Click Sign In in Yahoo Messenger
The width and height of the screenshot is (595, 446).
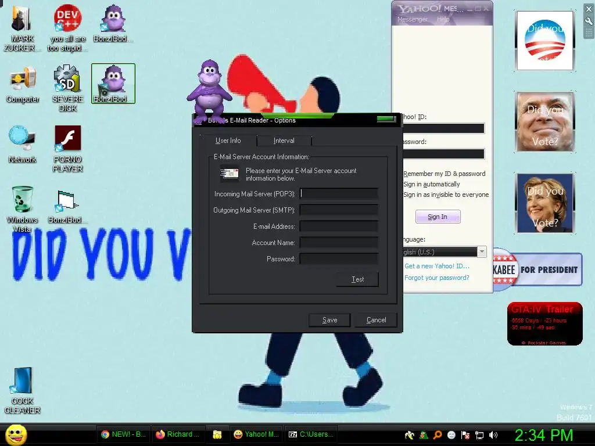point(438,217)
